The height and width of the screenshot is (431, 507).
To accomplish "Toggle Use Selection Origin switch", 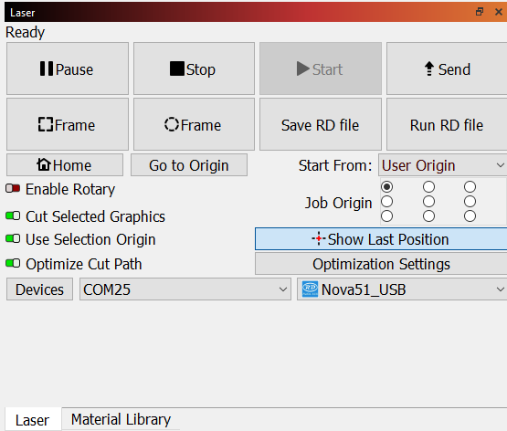I will (x=13, y=239).
